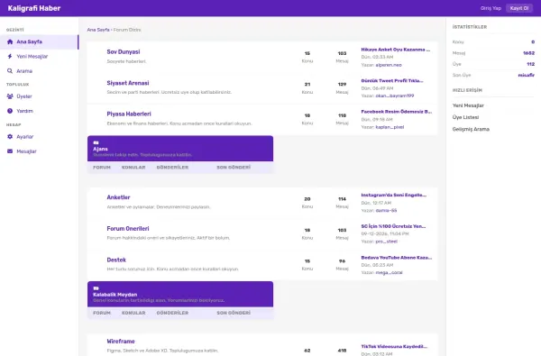View author profile pro_steel
This screenshot has width=541, height=356.
coord(387,242)
